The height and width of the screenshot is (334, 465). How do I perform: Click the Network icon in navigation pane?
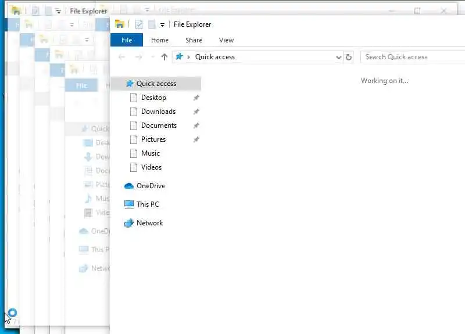pos(128,223)
